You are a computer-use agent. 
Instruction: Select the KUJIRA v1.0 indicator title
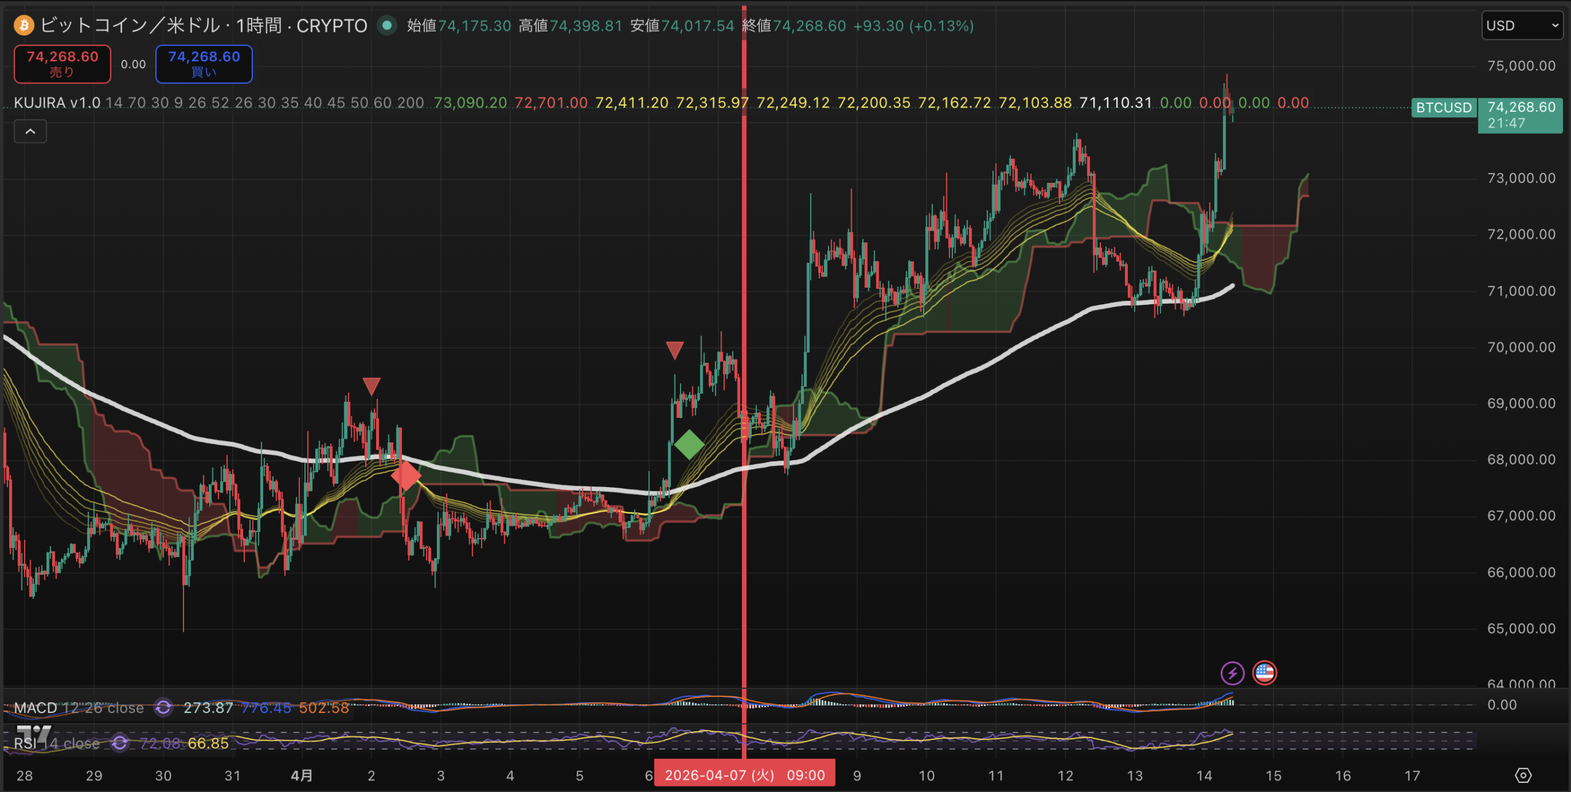(57, 103)
